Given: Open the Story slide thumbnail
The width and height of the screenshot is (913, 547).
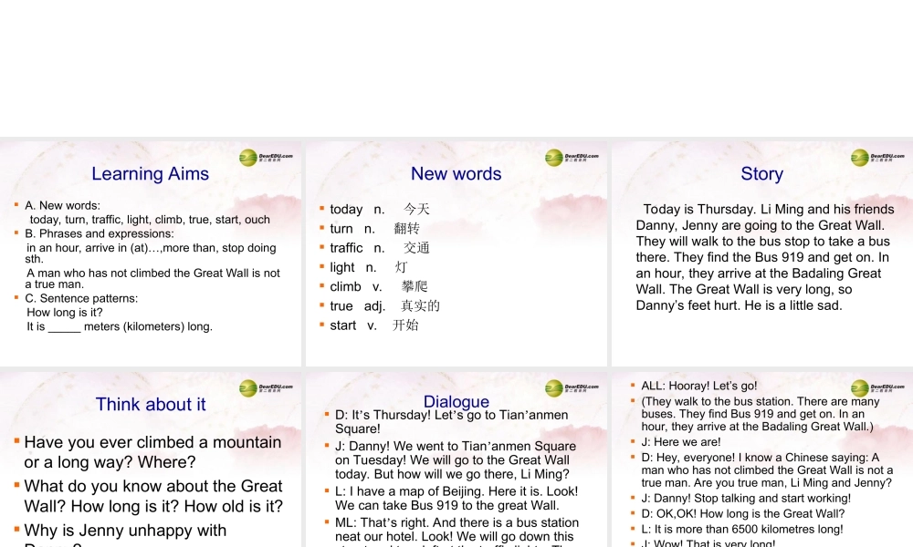Looking at the screenshot, I should tap(762, 253).
